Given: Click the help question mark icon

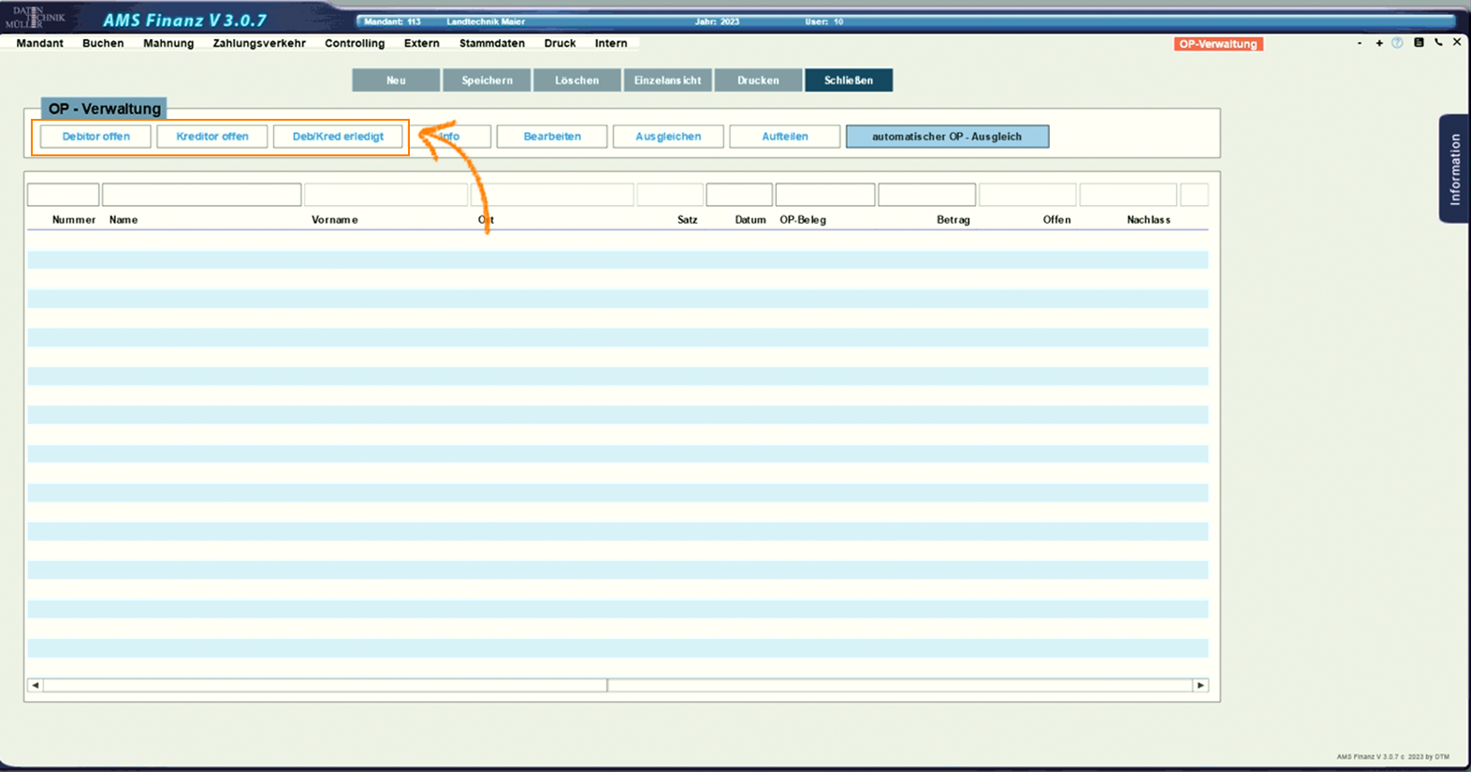Looking at the screenshot, I should point(1397,43).
